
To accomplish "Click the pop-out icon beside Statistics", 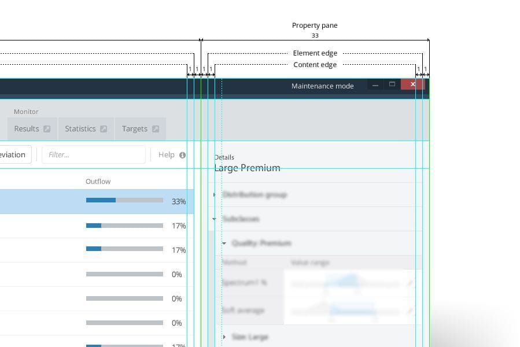I will tap(104, 128).
